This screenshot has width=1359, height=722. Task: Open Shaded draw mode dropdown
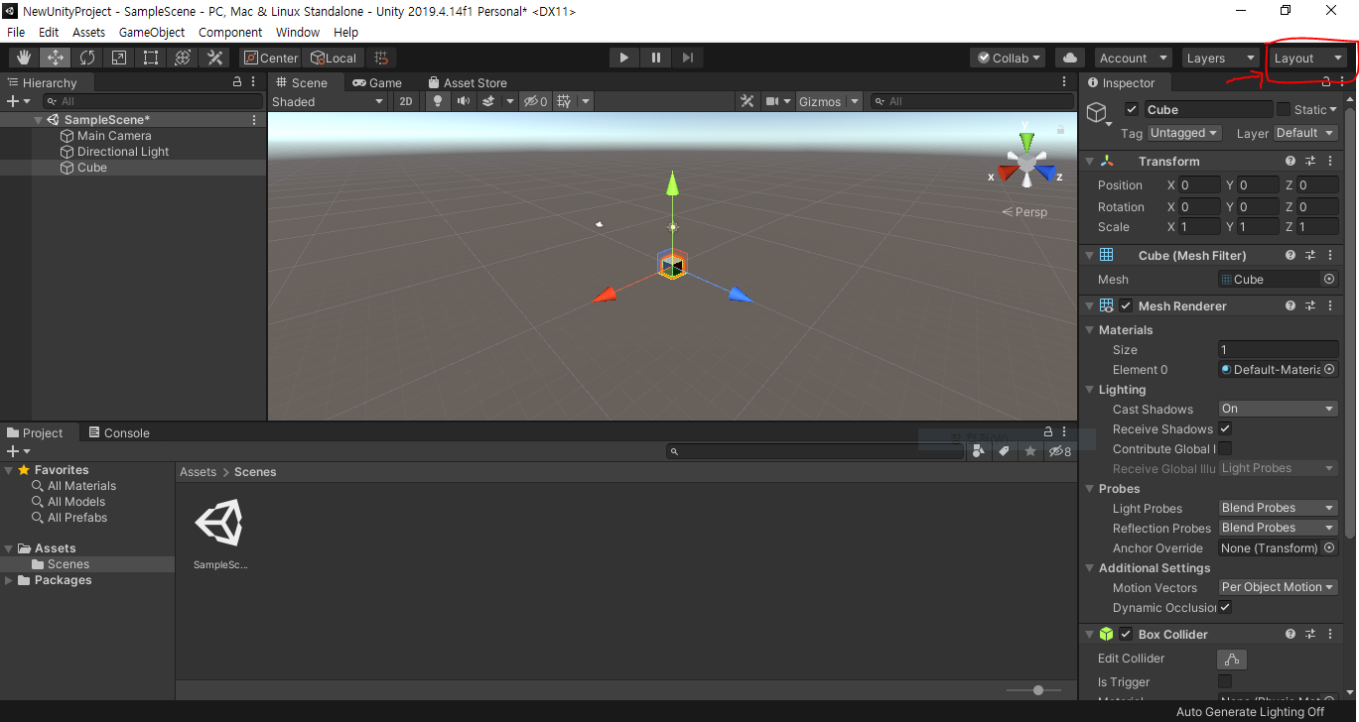pos(328,101)
